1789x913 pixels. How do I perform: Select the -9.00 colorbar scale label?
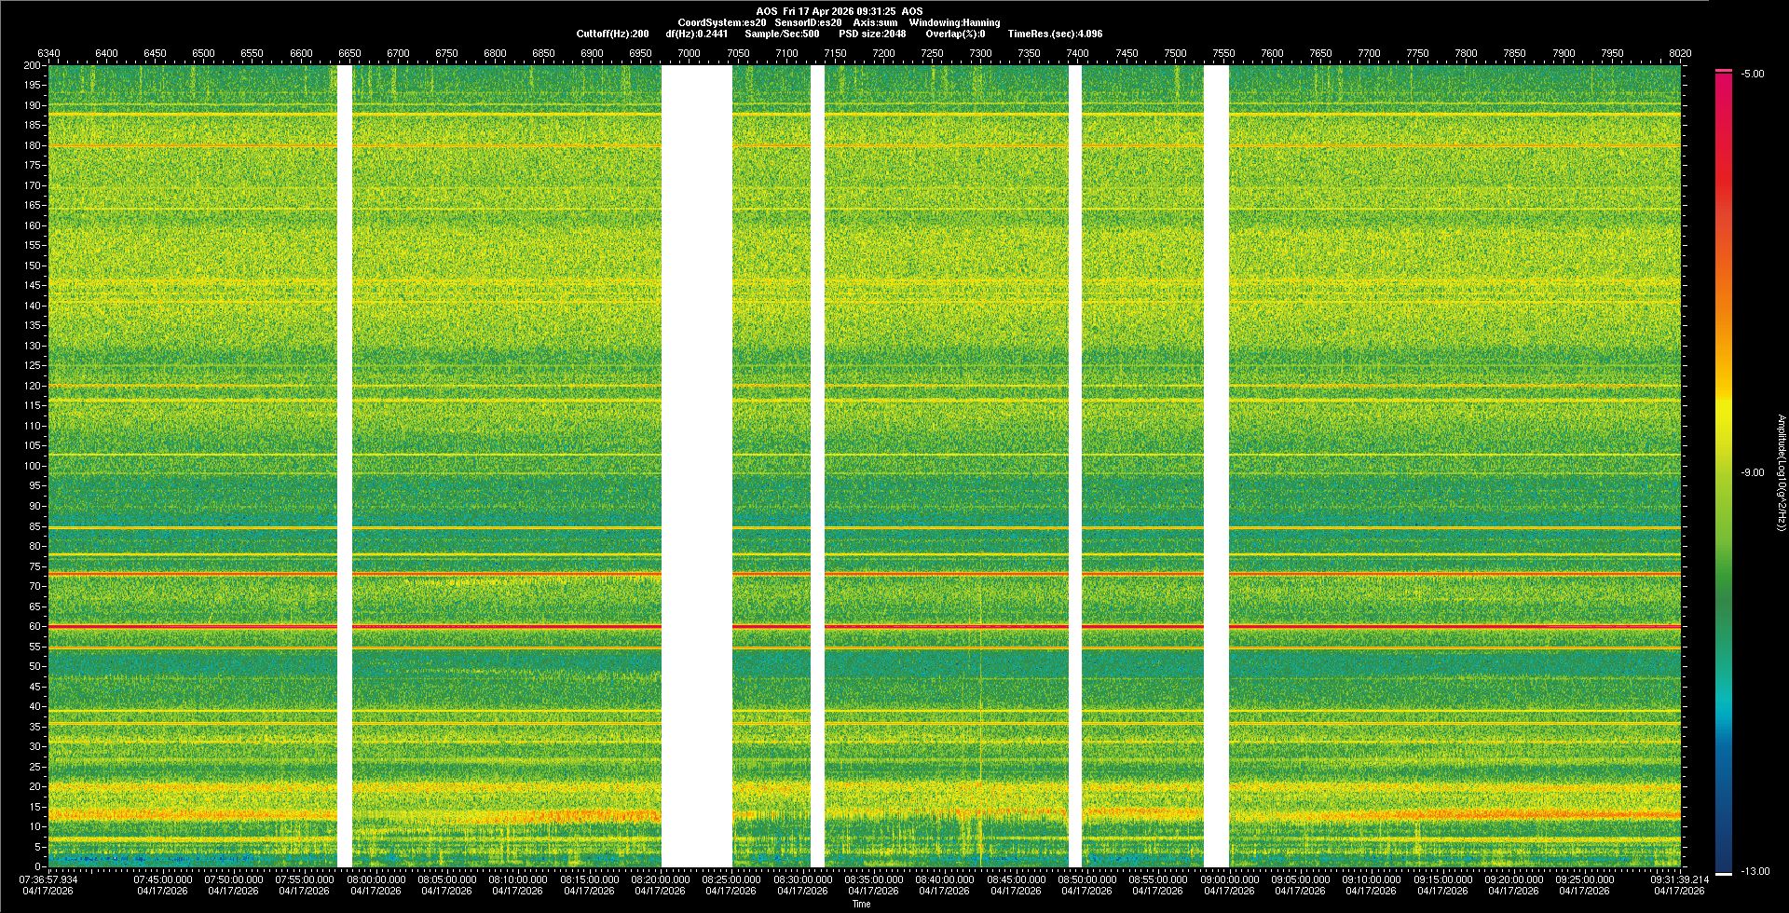[x=1752, y=472]
